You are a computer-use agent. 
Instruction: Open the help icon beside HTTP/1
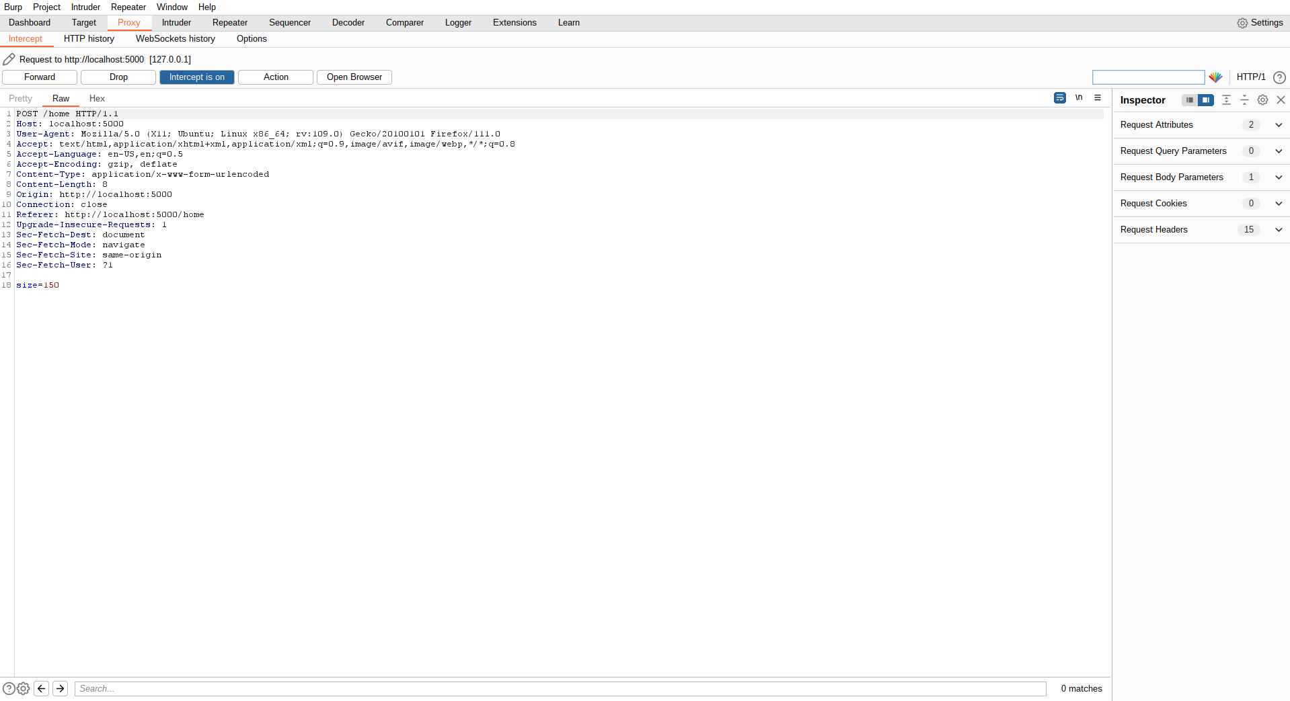point(1279,77)
